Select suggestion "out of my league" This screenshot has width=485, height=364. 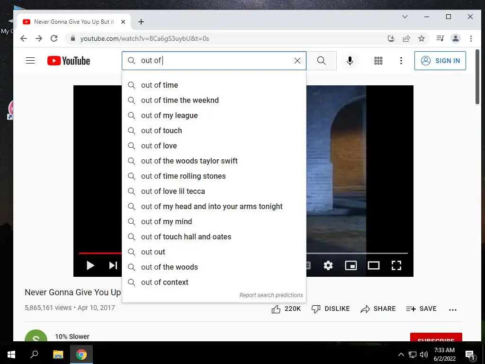(x=214, y=116)
